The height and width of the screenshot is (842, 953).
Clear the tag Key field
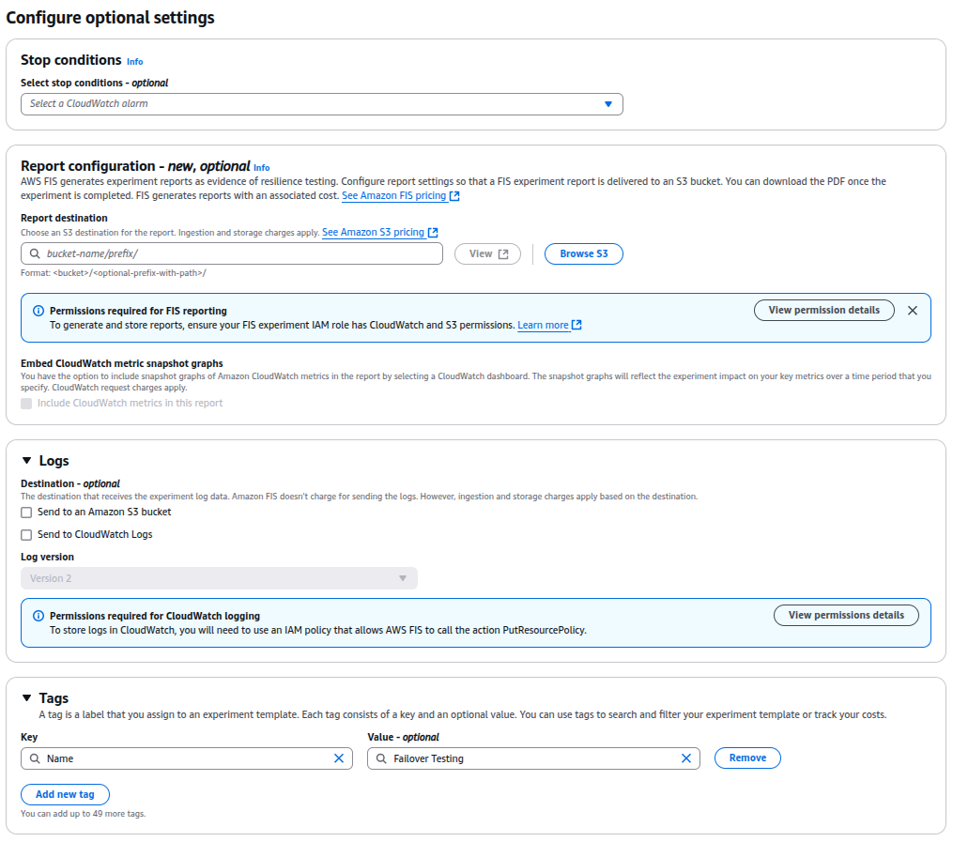(339, 758)
